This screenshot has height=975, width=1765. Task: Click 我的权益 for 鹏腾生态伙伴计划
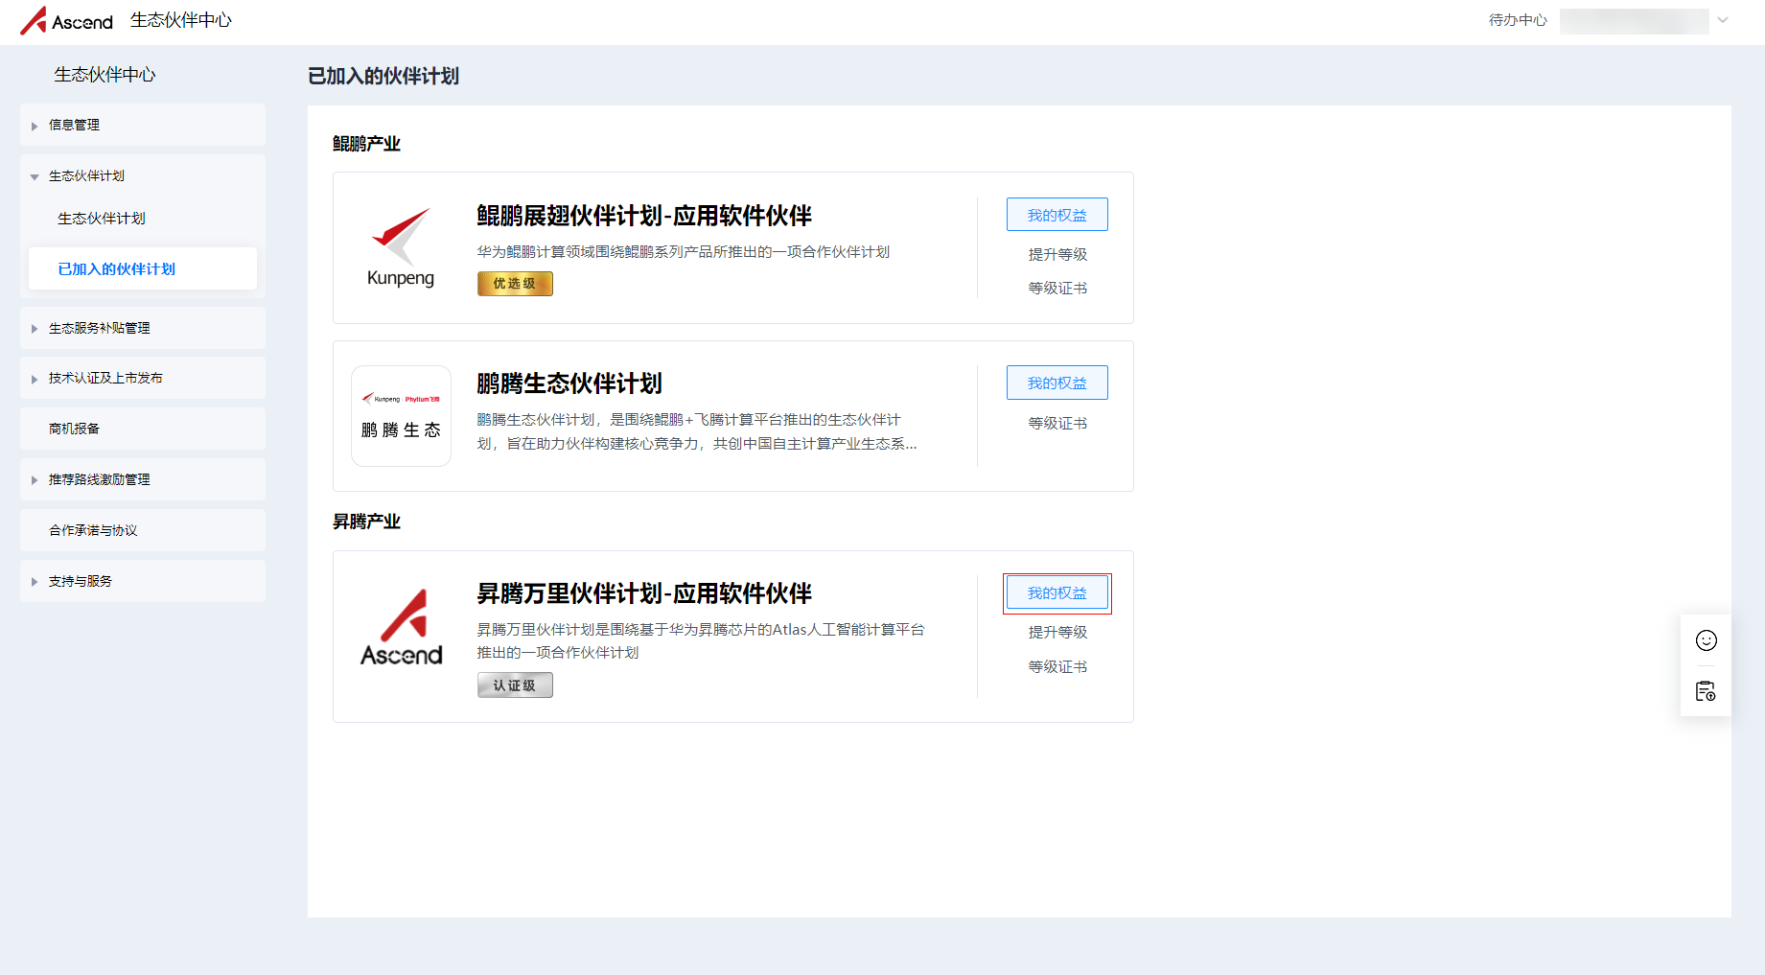[1057, 383]
